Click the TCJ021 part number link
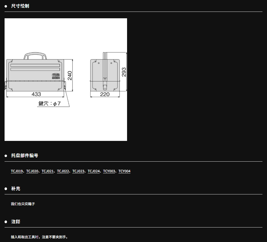Viewport: 267px width, 242px height. point(48,171)
